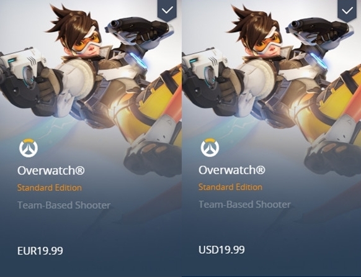361x277 pixels.
Task: Click the USD19.99 price
Action: click(221, 250)
